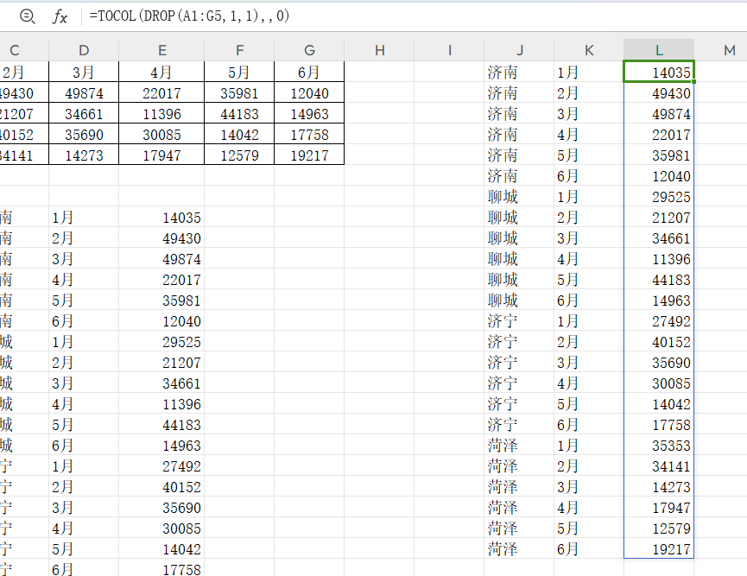
Task: Select cell with 30085 in column E table
Action: (161, 135)
